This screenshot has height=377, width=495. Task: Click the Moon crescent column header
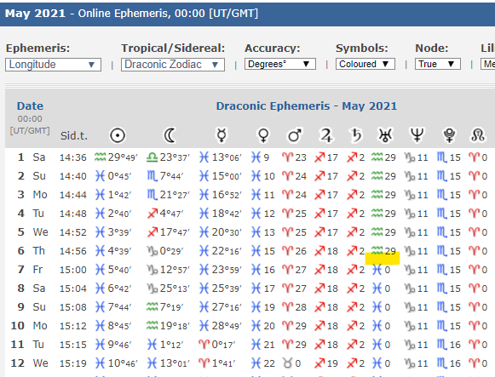[x=170, y=135]
